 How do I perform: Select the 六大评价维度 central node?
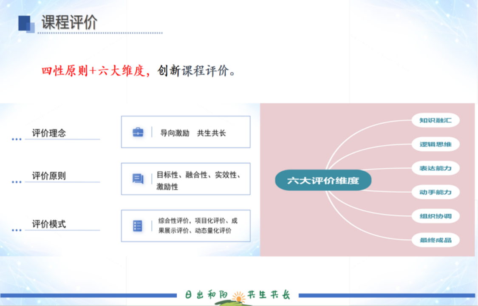323,181
